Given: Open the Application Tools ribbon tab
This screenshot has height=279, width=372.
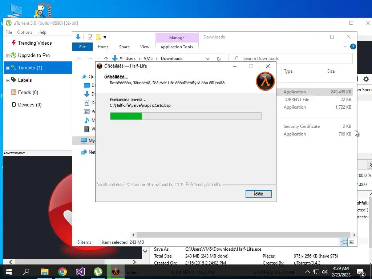Looking at the screenshot, I should [177, 47].
